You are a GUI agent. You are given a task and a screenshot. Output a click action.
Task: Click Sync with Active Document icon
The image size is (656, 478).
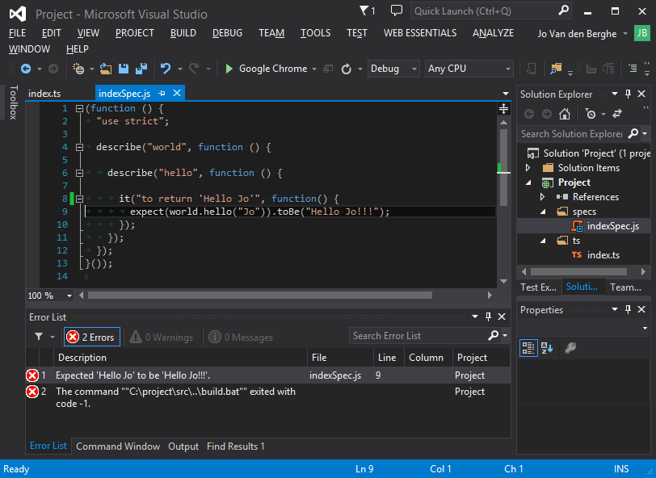point(617,114)
